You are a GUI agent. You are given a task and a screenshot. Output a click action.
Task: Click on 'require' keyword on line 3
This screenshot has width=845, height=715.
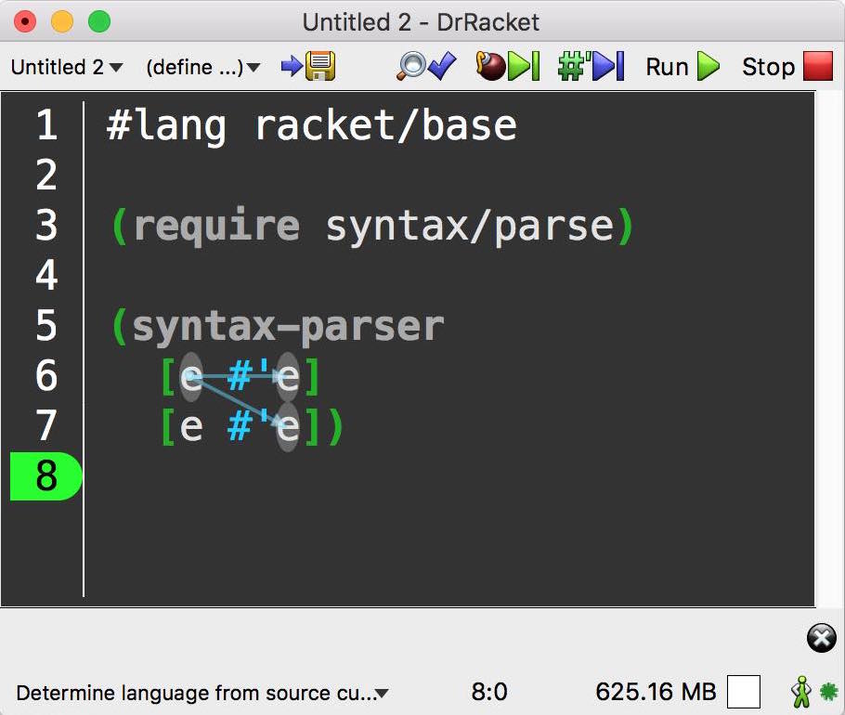pos(216,226)
